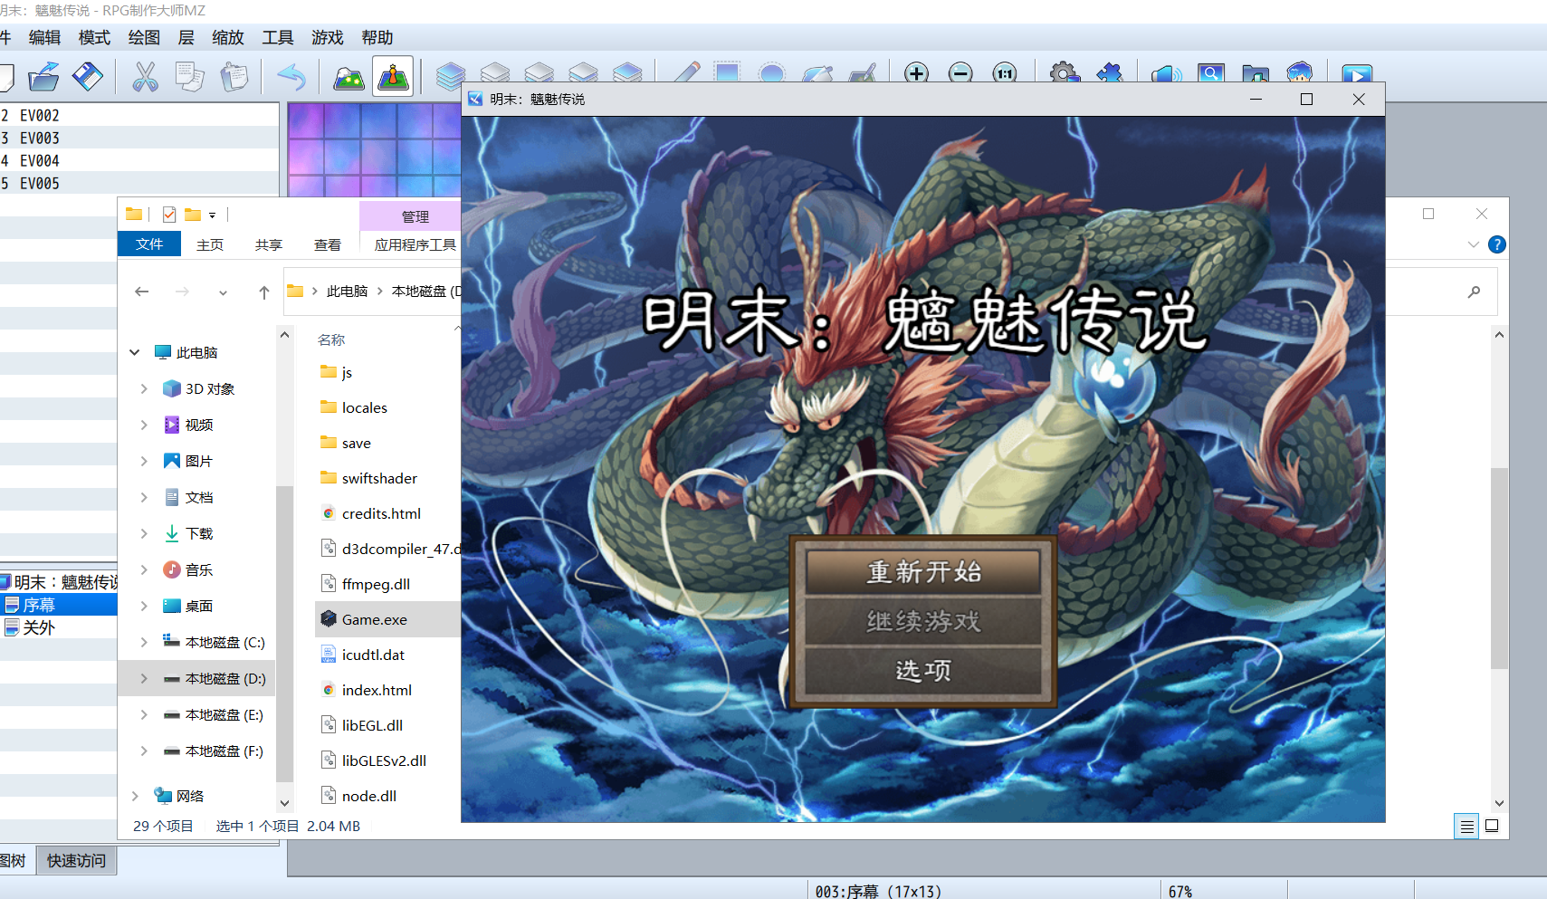Viewport: 1547px width, 899px height.
Task: Open the 绘图 menu
Action: point(144,37)
